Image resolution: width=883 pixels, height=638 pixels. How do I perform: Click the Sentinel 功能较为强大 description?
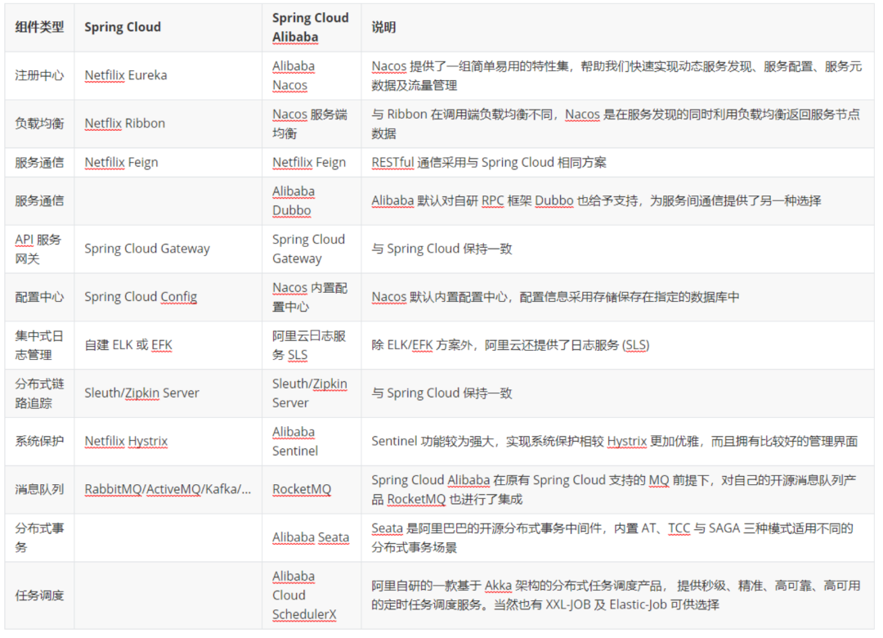[614, 442]
